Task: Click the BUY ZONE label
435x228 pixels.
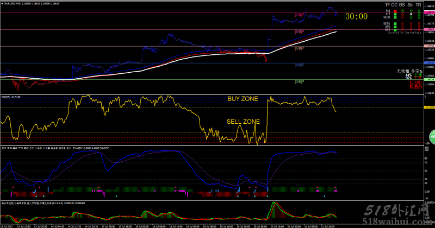Action: pos(243,99)
